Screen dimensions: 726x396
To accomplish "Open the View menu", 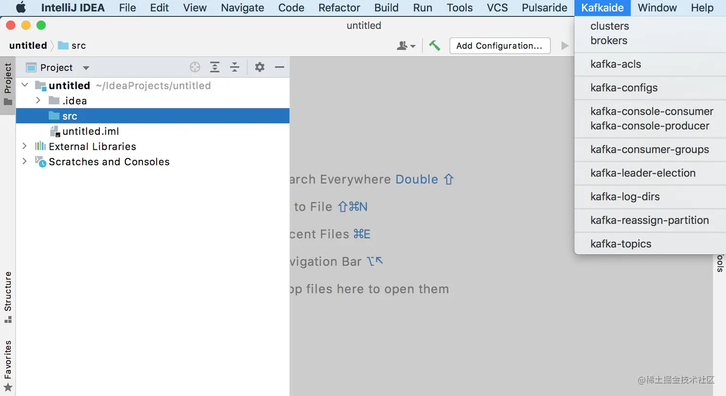I will pos(195,8).
